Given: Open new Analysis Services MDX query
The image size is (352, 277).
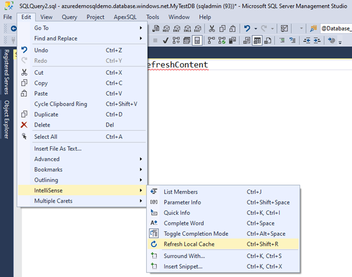Looking at the screenshot, I should [166, 29].
